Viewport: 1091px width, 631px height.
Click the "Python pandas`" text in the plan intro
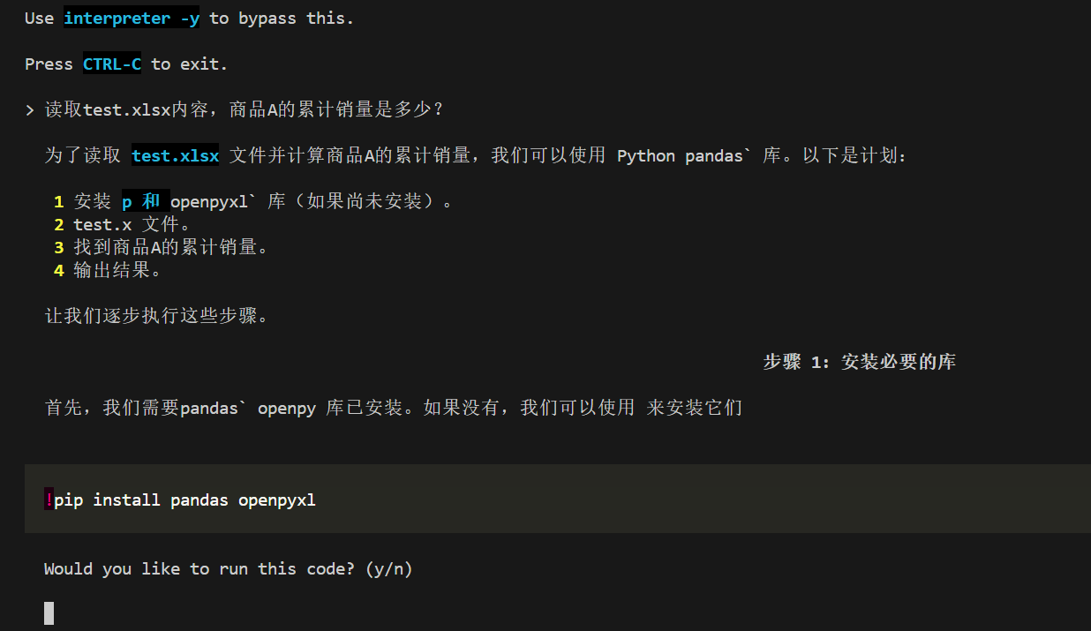(x=684, y=156)
